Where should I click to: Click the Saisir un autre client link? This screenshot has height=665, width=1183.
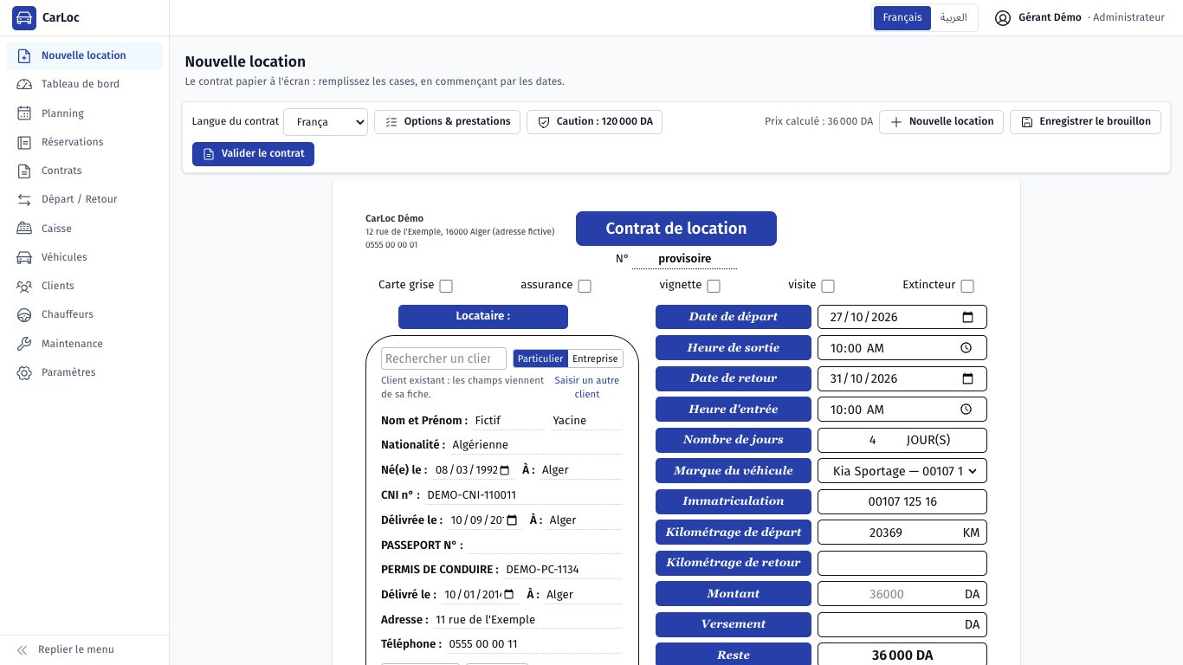(x=587, y=387)
